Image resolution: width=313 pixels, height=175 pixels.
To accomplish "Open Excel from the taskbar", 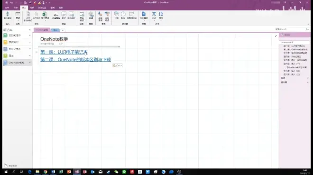I will (61, 172).
